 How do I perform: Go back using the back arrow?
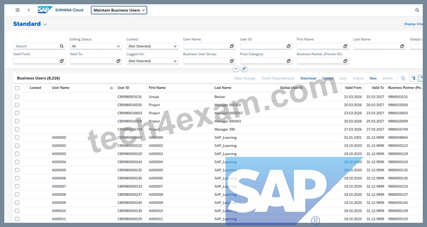[28, 10]
